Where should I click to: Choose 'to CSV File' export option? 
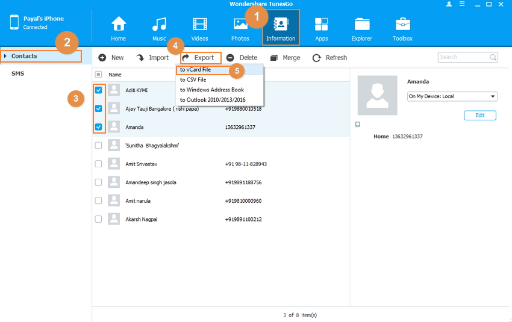click(193, 79)
